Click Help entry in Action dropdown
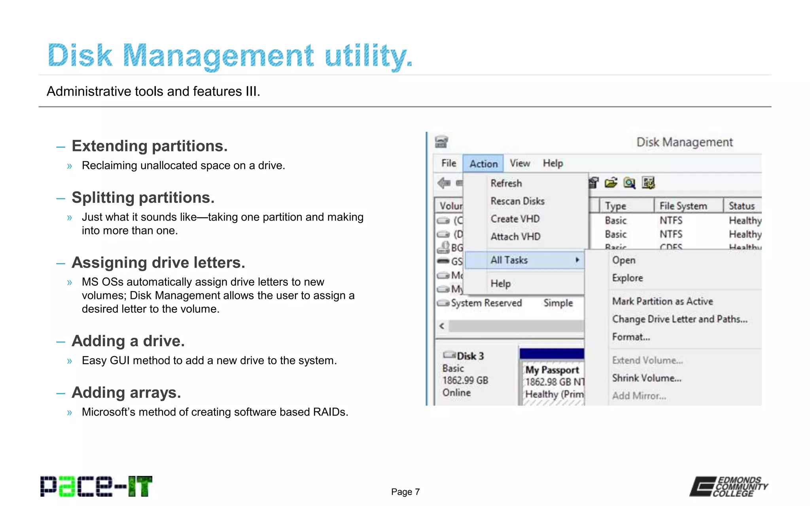The image size is (810, 506). click(501, 283)
